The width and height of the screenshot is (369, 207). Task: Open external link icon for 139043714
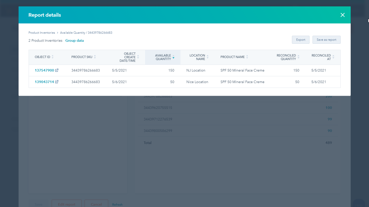click(57, 82)
